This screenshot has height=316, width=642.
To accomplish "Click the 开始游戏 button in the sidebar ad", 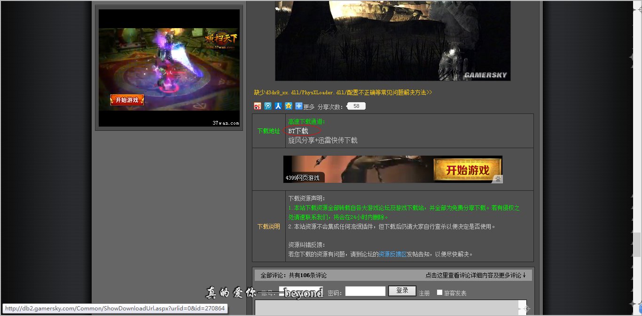I will pos(127,100).
